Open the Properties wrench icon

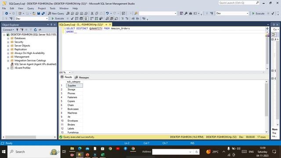tap(186, 14)
